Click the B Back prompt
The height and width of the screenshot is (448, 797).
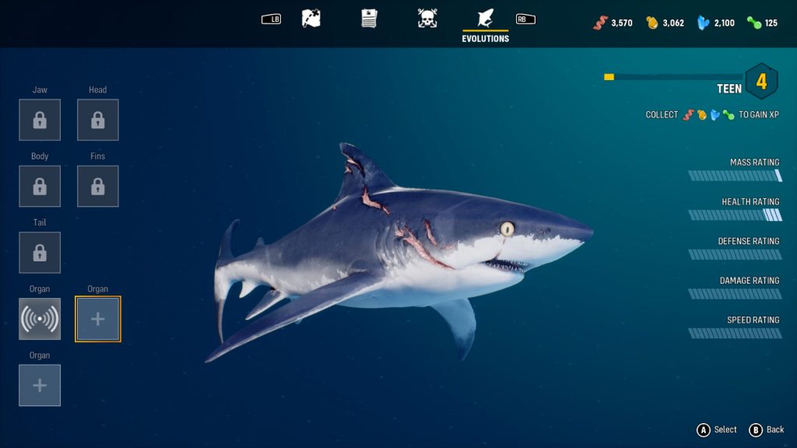[x=767, y=430]
